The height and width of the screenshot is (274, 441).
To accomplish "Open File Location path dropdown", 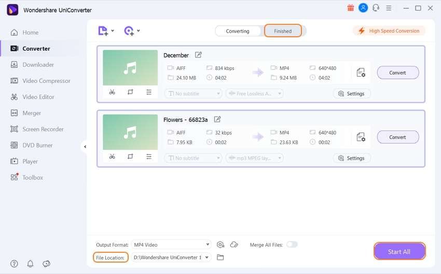I will click(171, 257).
